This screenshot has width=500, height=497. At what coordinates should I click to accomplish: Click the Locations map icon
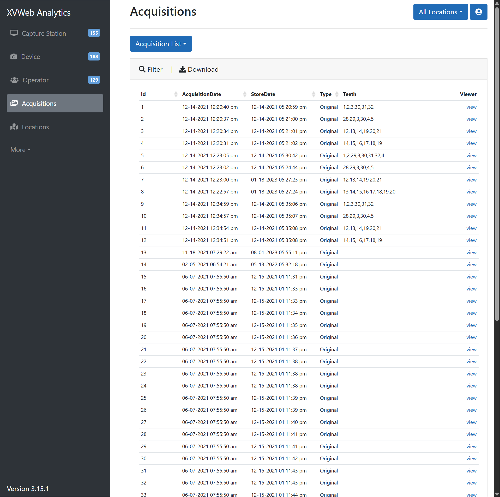15,127
